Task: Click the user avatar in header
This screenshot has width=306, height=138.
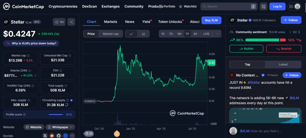Action: click(x=297, y=7)
